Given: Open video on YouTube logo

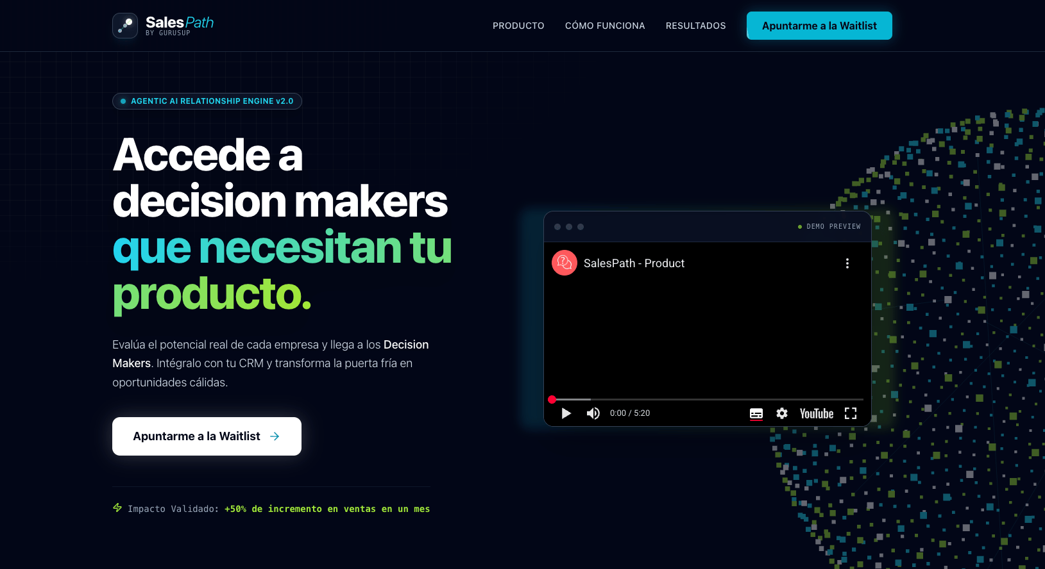Looking at the screenshot, I should 817,414.
